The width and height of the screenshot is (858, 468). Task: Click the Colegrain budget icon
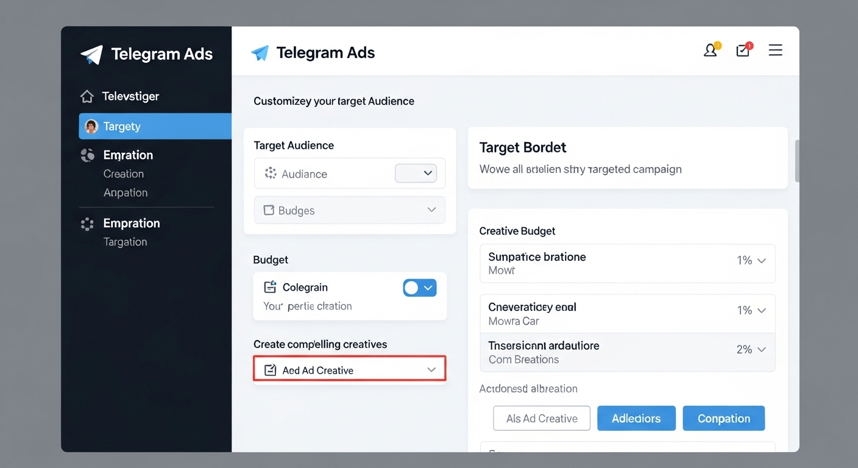269,287
